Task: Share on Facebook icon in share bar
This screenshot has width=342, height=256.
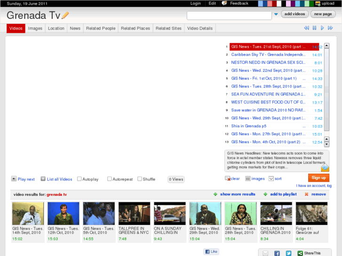Action: 277,253
